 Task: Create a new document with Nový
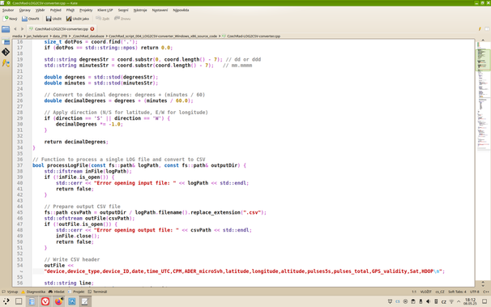[x=11, y=19]
